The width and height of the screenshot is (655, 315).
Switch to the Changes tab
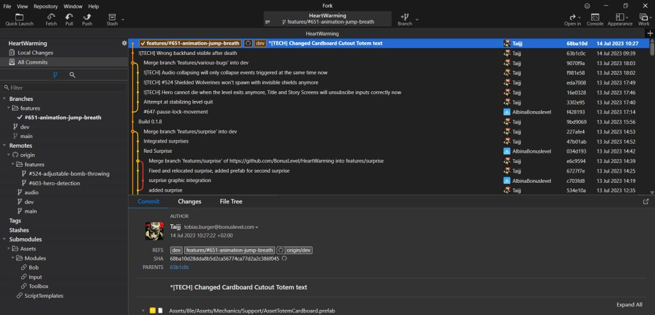(189, 201)
